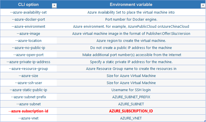Click the Port number for Docker engine cell
Screen dimensions: 206x122
tap(131, 19)
